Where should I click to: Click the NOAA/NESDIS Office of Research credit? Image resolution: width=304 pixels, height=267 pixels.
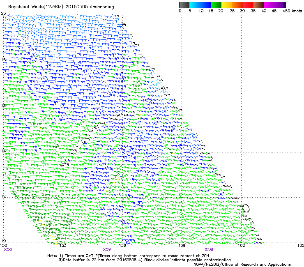(x=242, y=264)
